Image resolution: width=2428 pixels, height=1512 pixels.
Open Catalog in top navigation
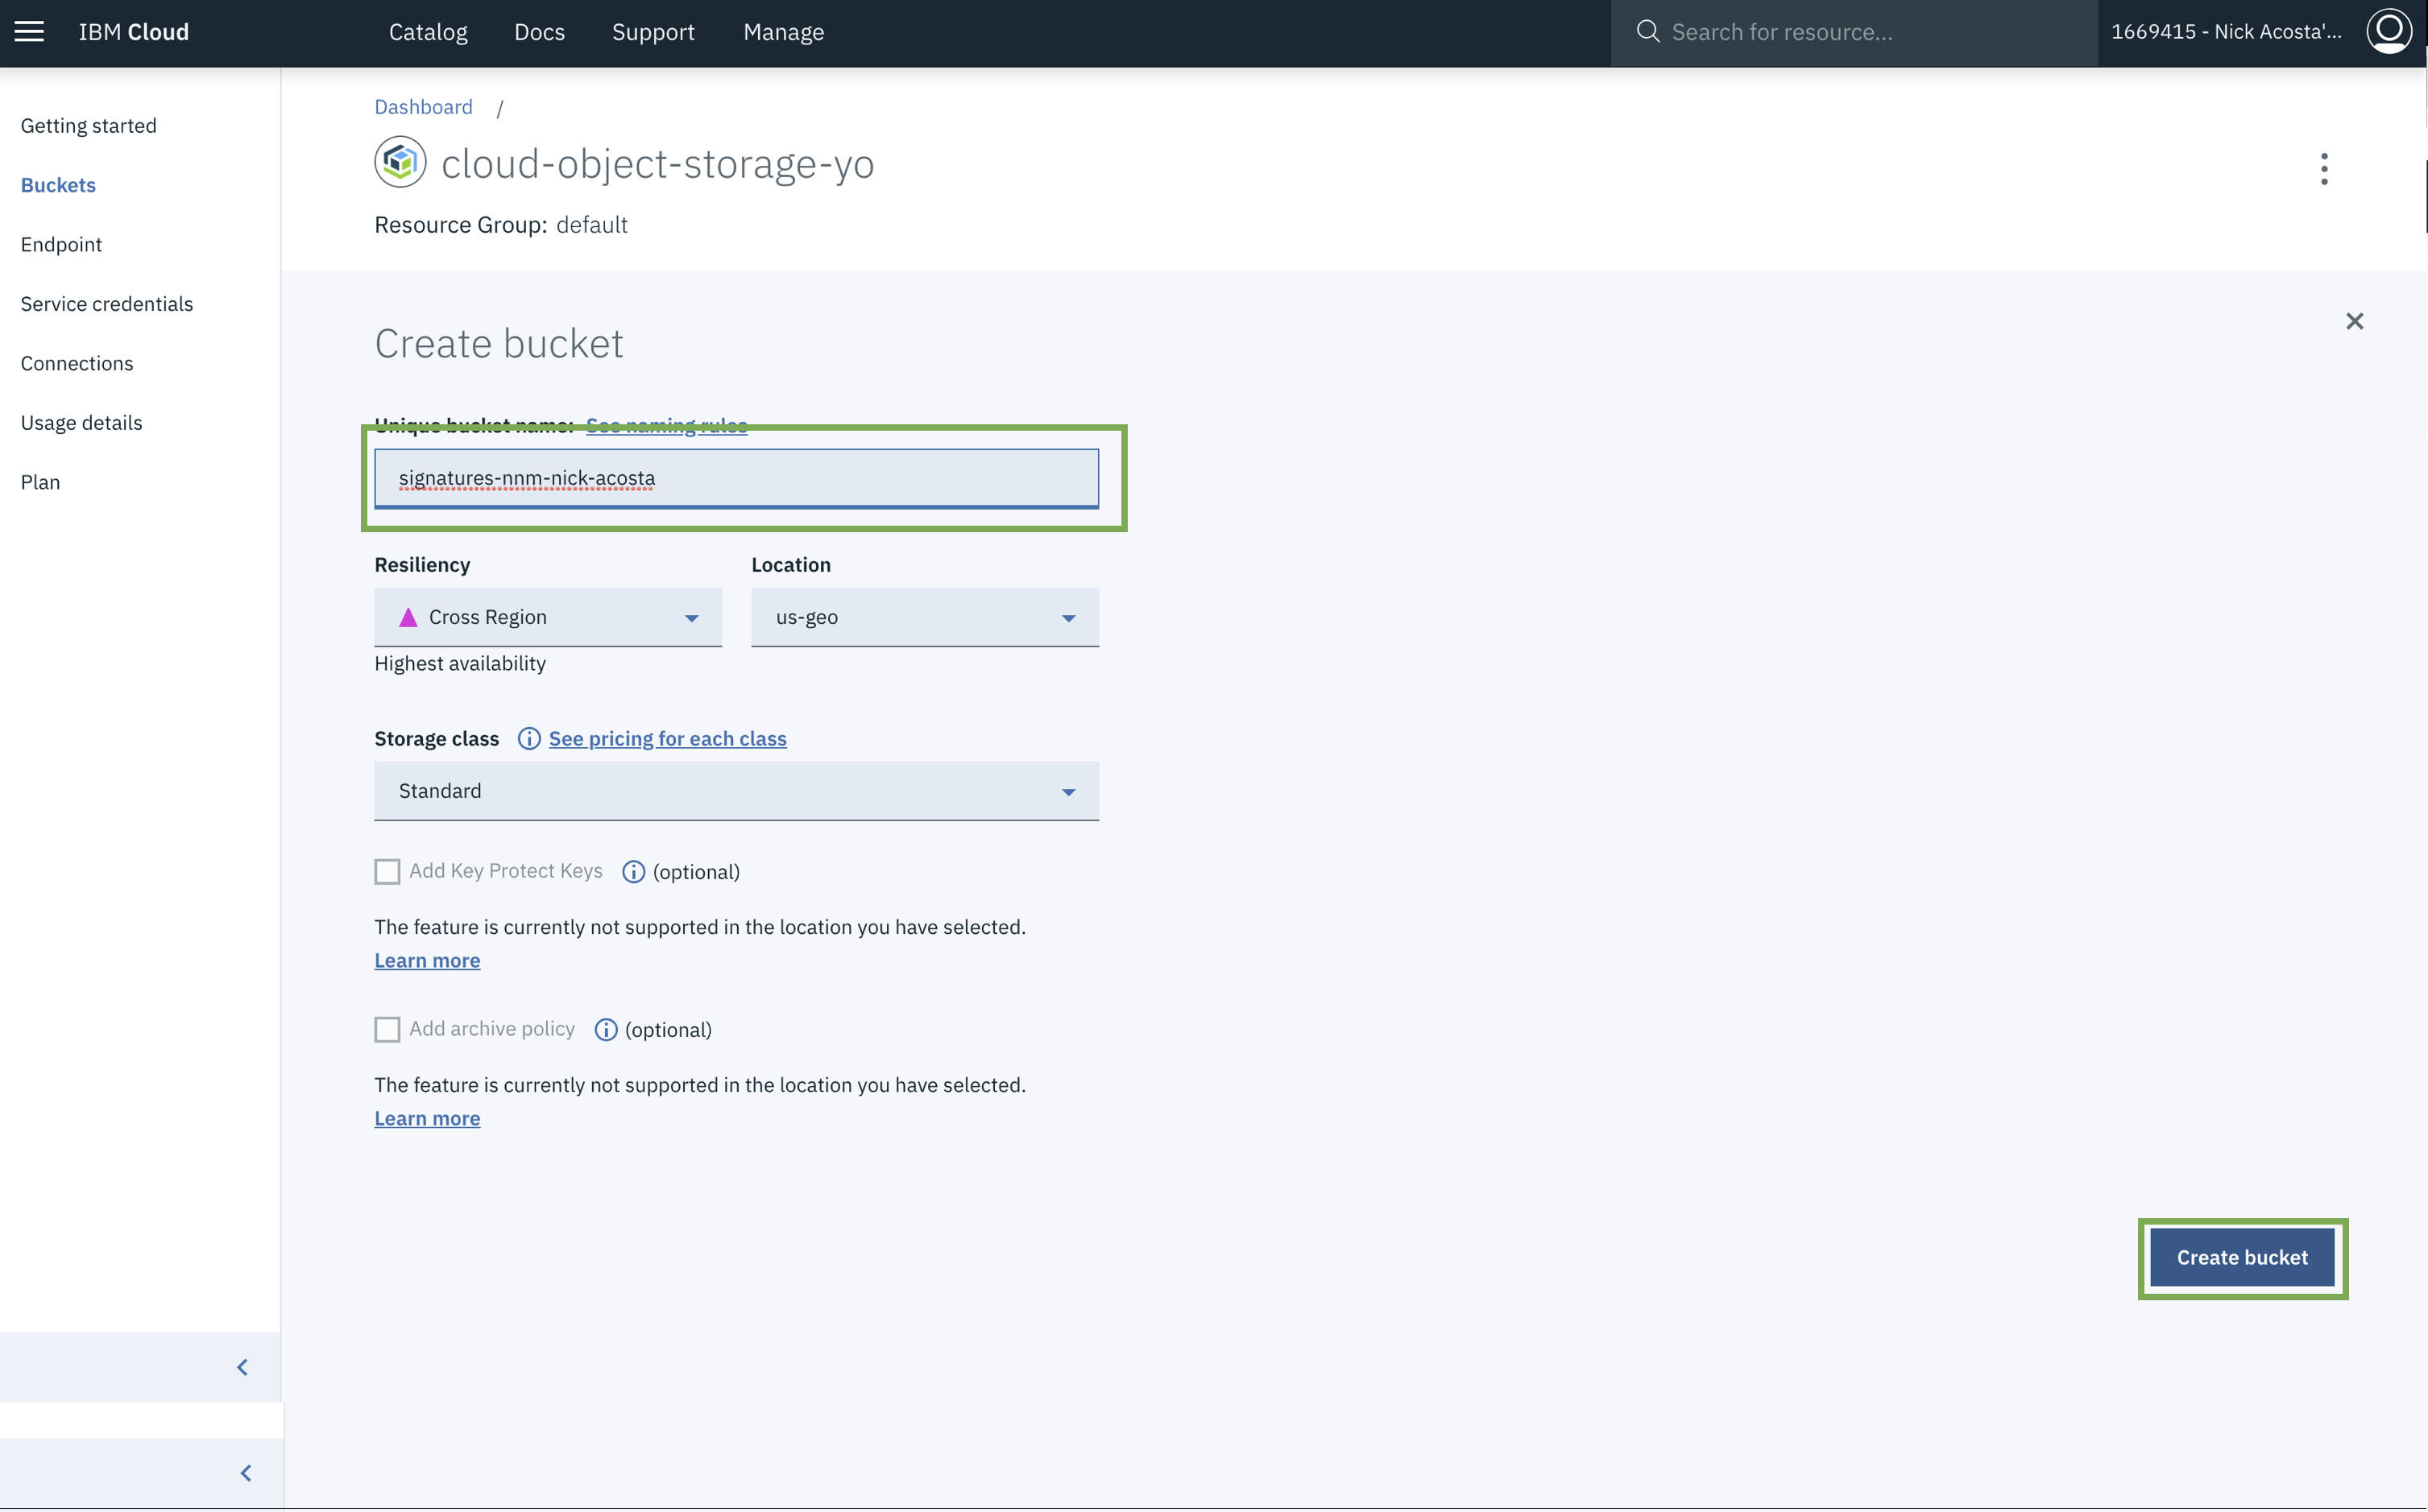click(429, 32)
